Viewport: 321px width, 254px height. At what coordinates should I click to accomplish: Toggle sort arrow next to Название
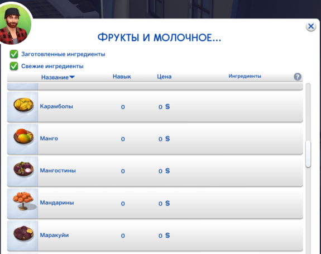tap(72, 77)
